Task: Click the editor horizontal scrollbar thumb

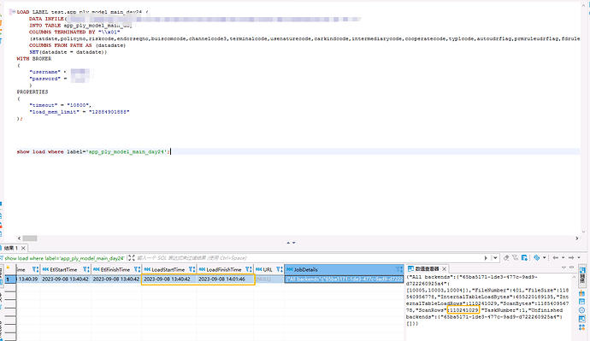Action: coord(30,238)
